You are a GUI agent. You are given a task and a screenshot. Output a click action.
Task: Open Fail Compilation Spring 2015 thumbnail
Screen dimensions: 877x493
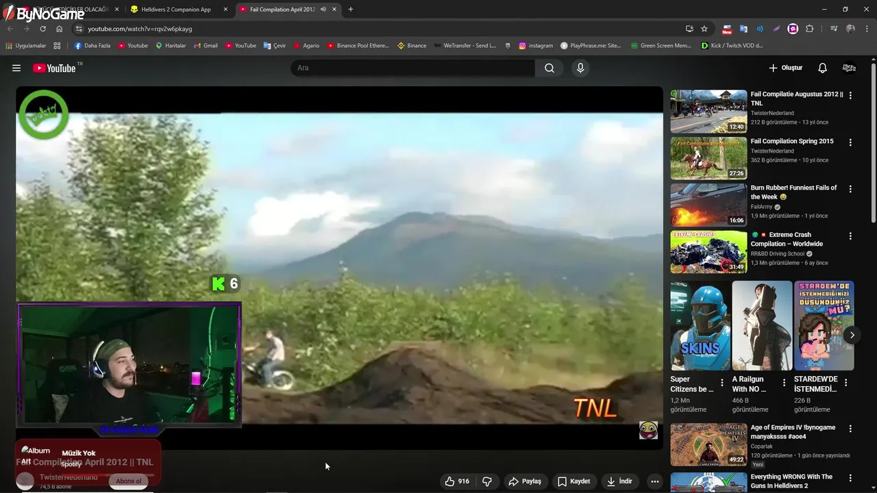(x=708, y=157)
